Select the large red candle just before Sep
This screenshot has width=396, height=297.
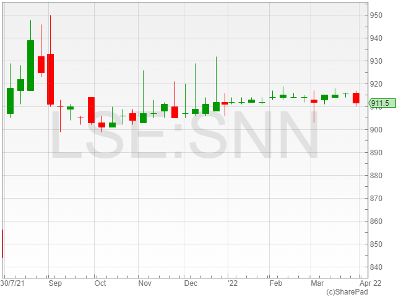tap(50, 79)
